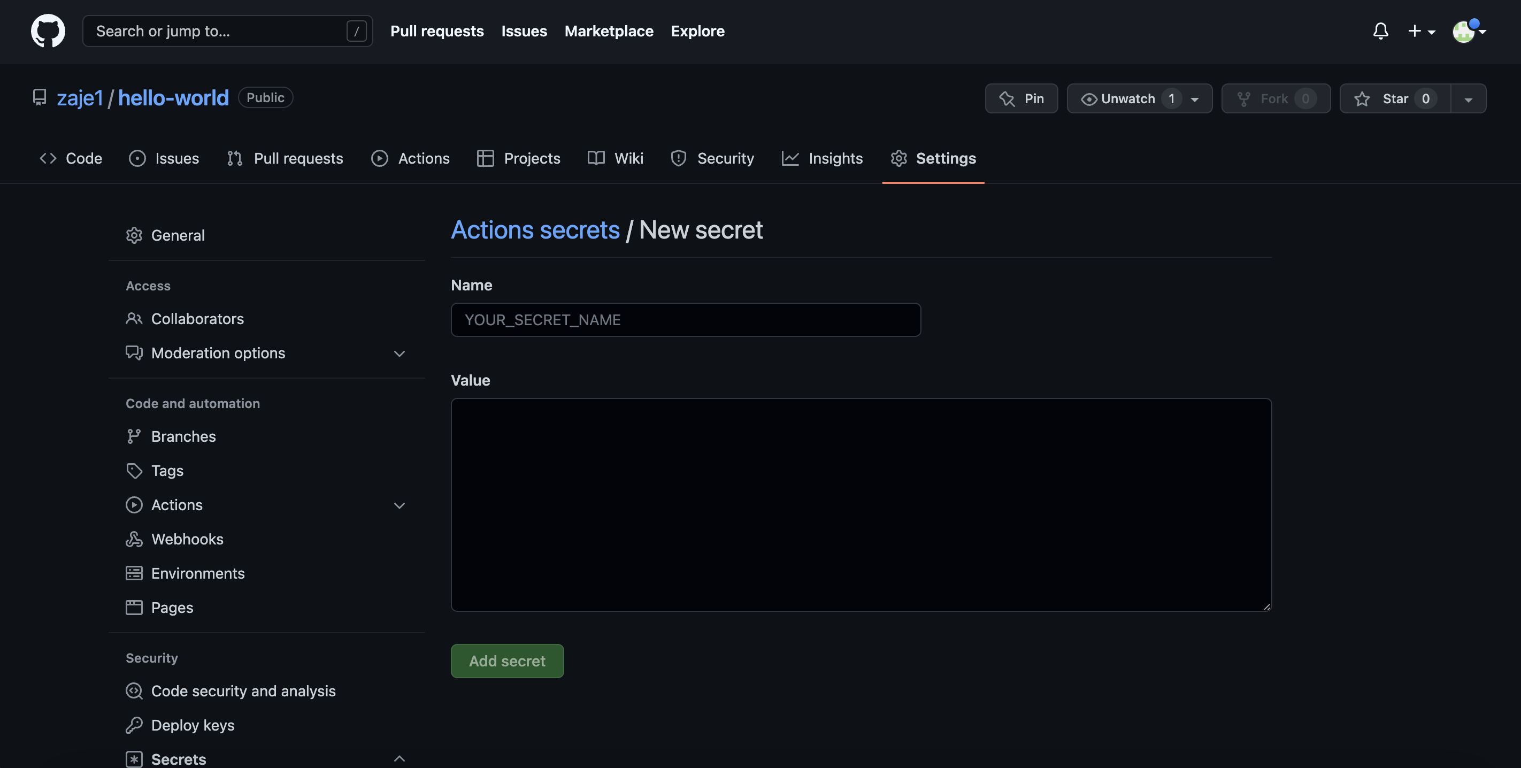Click inside the secret Name field

pyautogui.click(x=685, y=319)
